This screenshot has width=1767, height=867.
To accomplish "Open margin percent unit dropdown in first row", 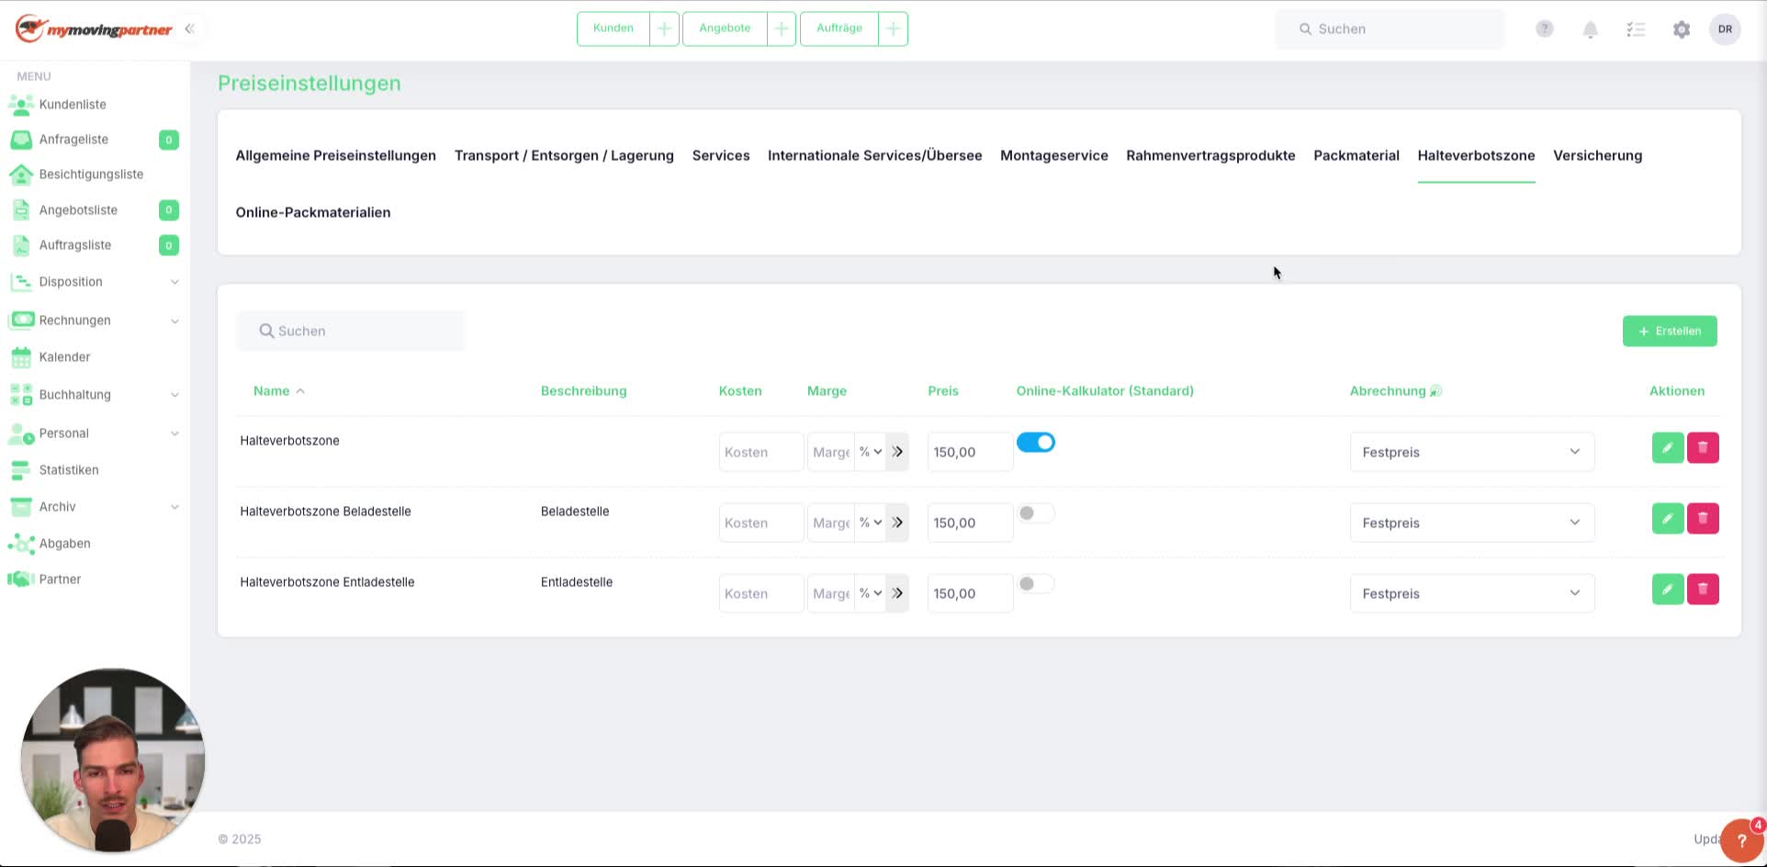I will [870, 452].
